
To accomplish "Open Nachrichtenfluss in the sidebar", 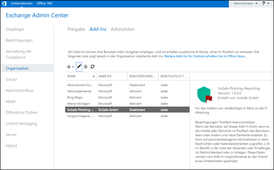I will click(x=19, y=90).
